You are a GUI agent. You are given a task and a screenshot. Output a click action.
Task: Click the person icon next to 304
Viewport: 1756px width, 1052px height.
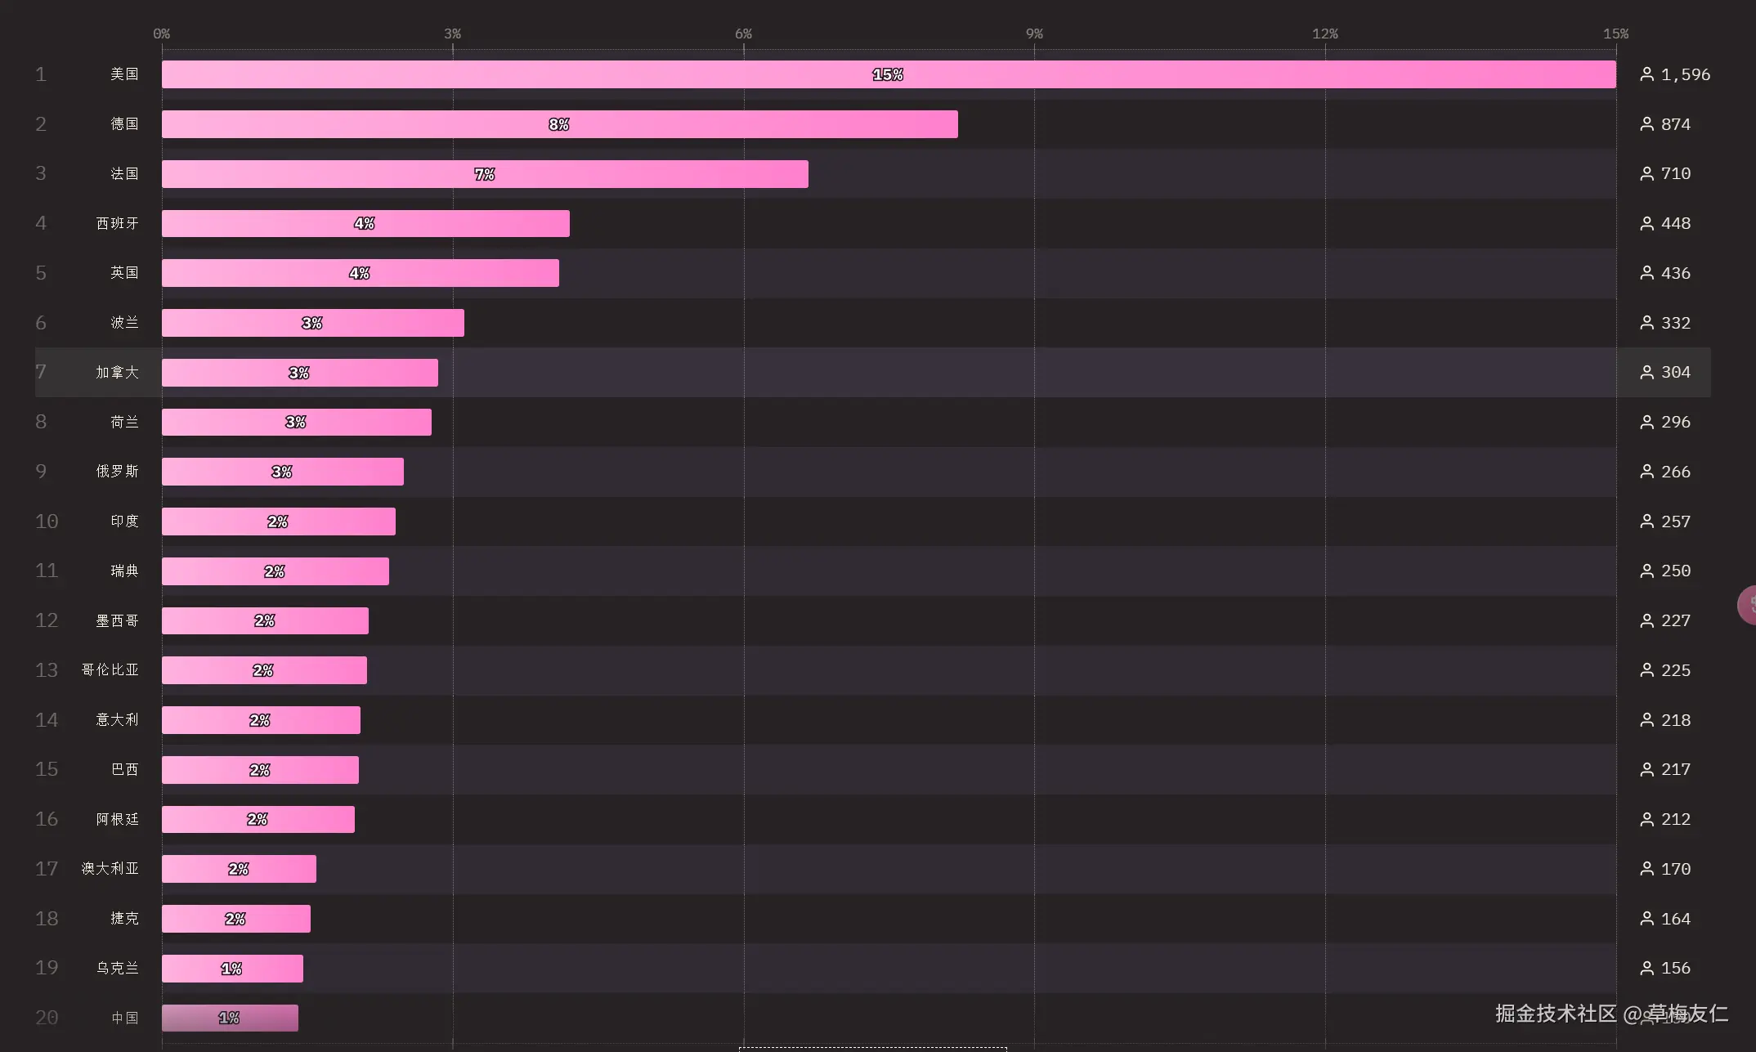point(1646,372)
